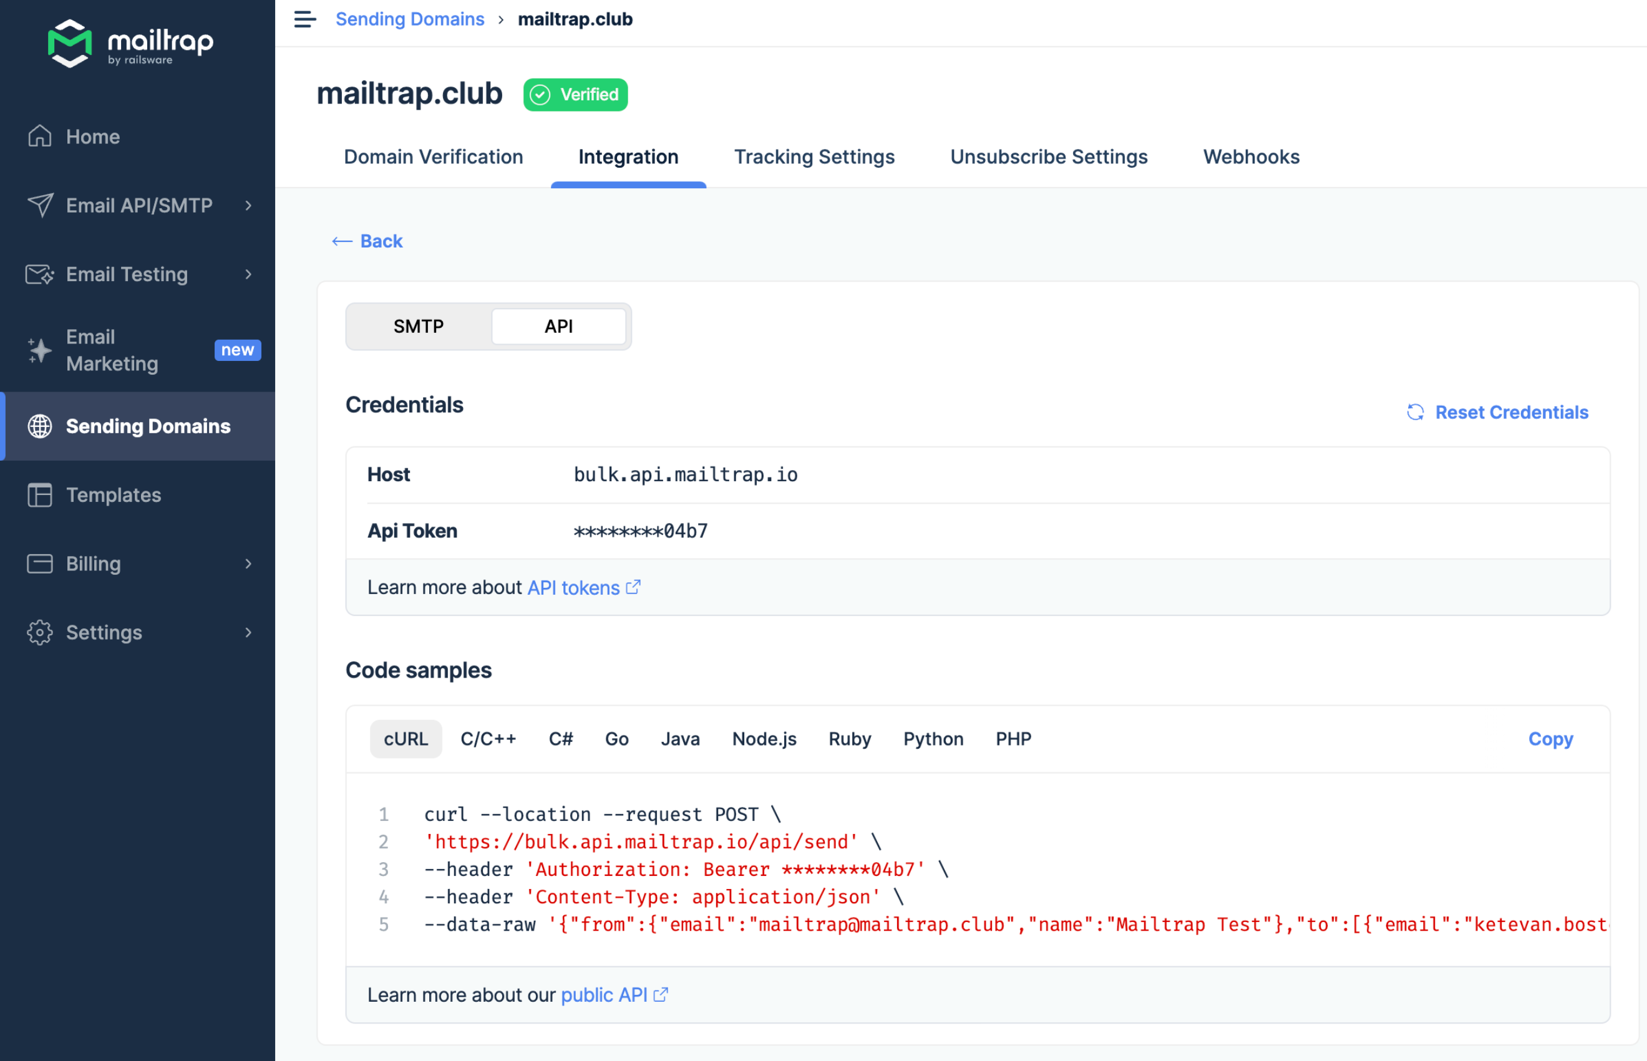1647x1061 pixels.
Task: Expand the Email Testing submenu chevron
Action: (x=248, y=274)
